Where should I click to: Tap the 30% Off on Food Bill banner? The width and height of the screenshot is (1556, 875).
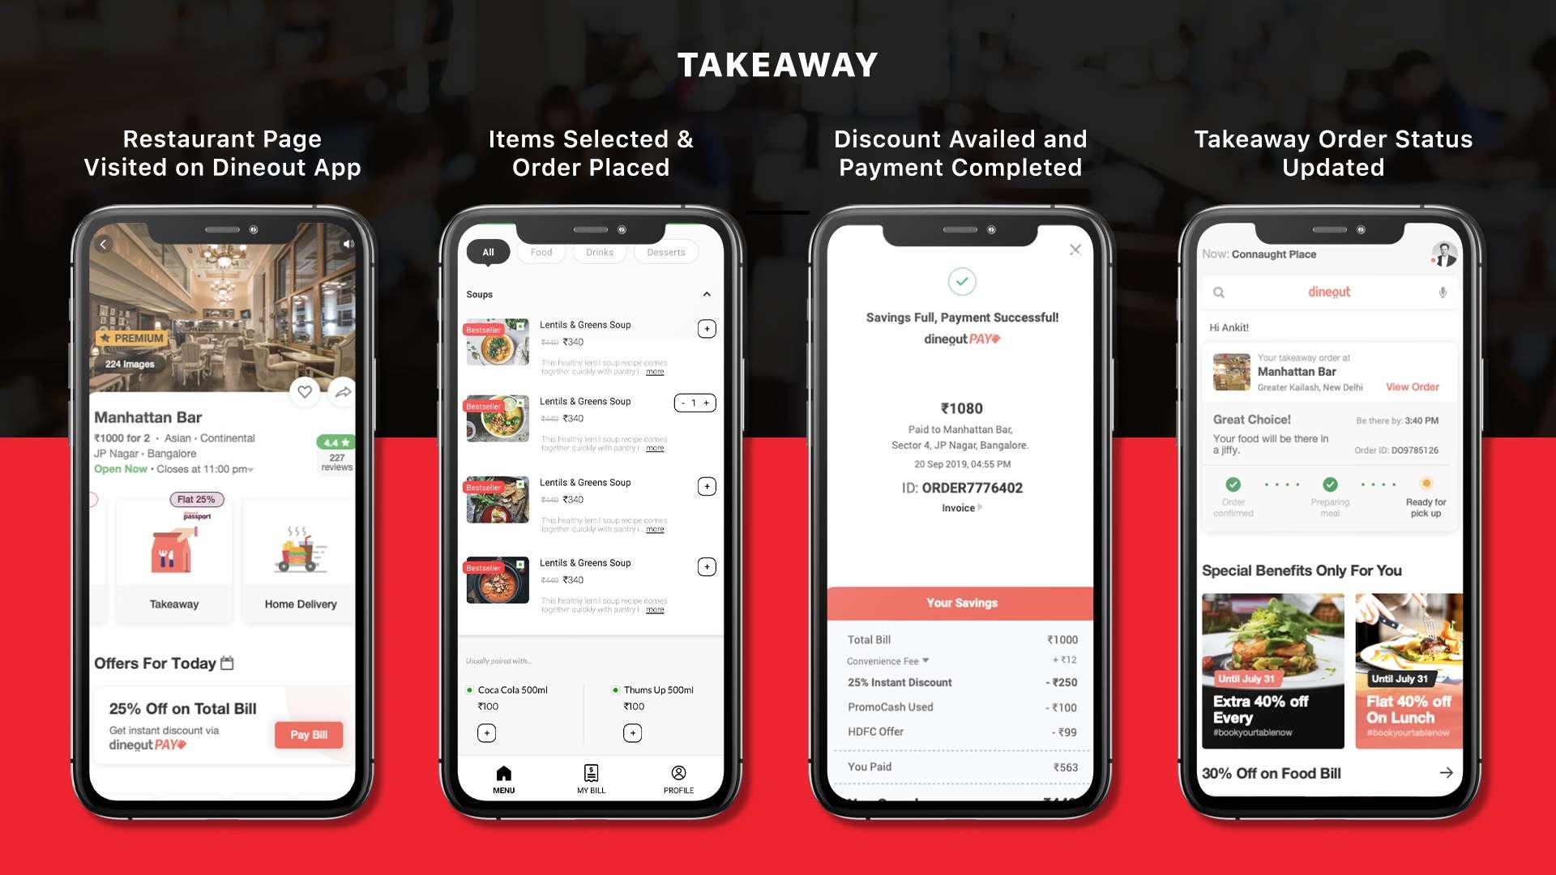[x=1326, y=774]
